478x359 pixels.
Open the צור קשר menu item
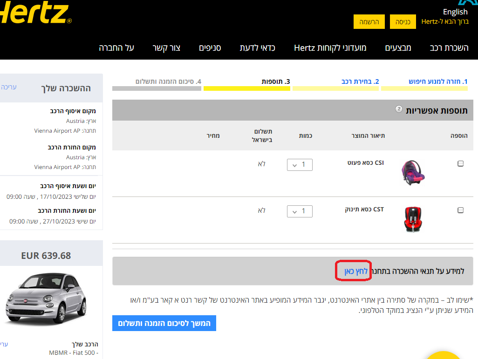click(x=166, y=48)
